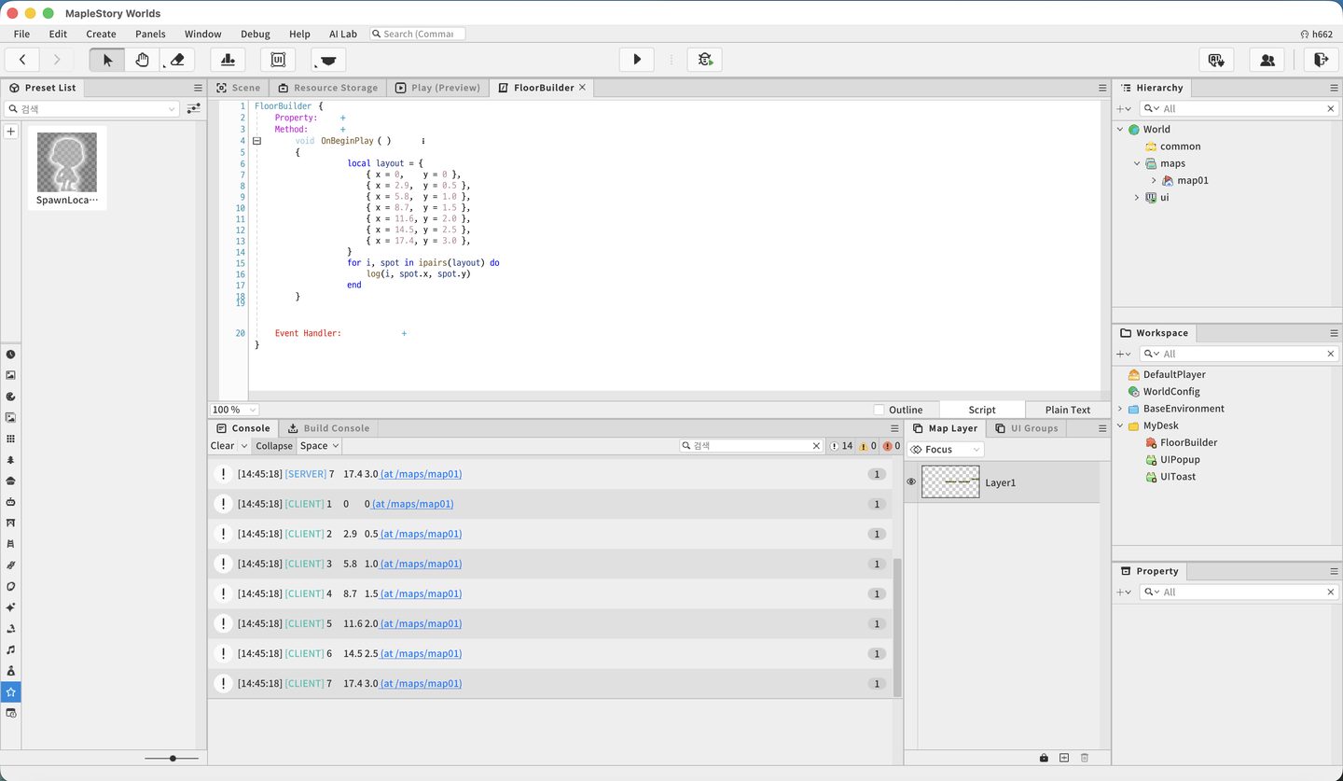Click the UI editor toolbar icon
Screen dimensions: 1343x781
pyautogui.click(x=278, y=60)
